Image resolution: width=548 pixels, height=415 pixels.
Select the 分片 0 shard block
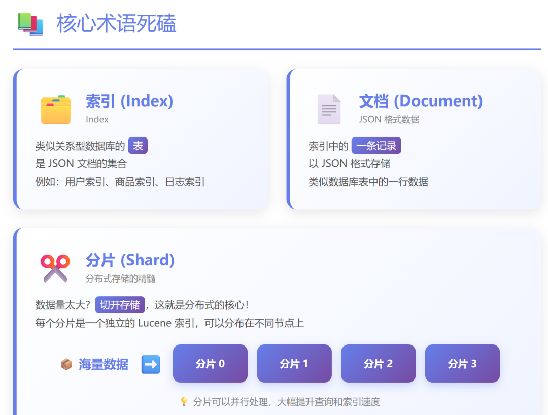coord(210,363)
